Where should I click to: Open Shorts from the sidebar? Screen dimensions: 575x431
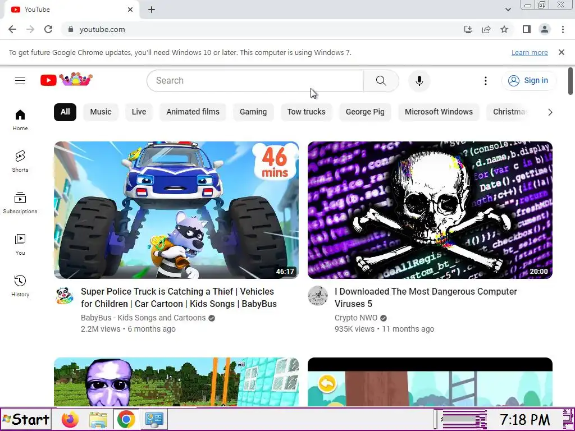[x=20, y=162]
